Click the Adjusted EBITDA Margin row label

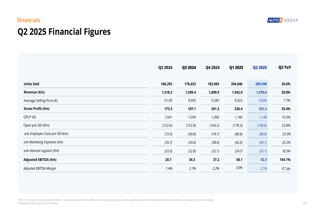point(40,168)
